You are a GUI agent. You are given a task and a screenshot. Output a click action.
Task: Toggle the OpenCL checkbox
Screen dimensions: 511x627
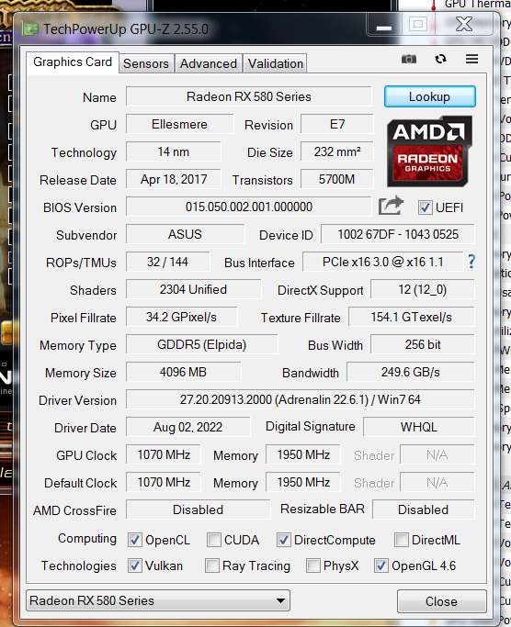coord(134,540)
